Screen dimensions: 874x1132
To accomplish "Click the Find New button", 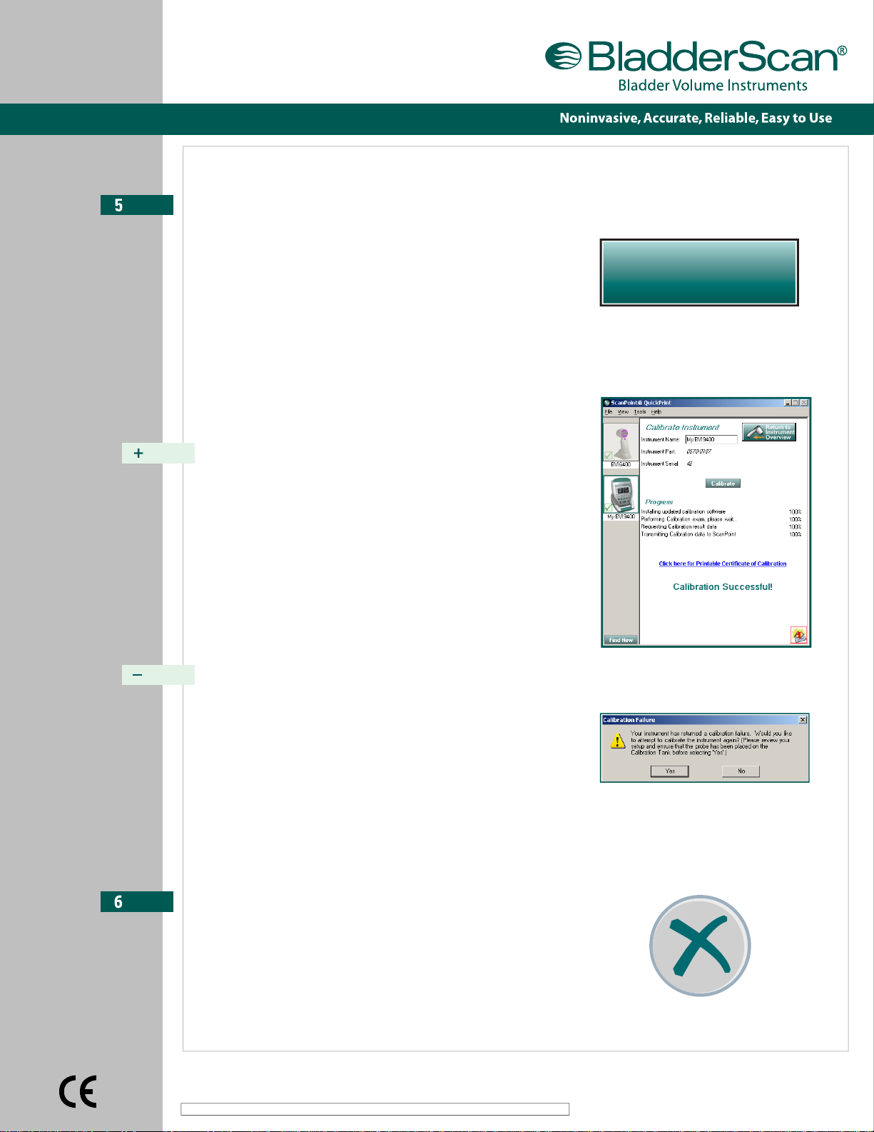I will 621,640.
